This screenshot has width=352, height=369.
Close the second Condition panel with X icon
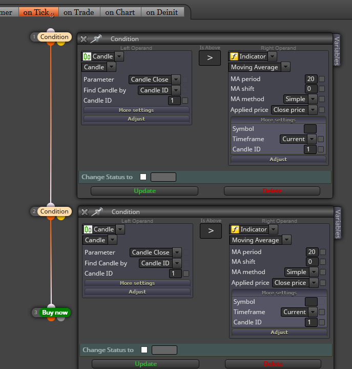[85, 212]
